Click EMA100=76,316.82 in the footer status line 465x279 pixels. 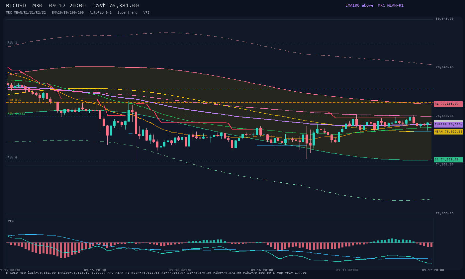point(74,273)
